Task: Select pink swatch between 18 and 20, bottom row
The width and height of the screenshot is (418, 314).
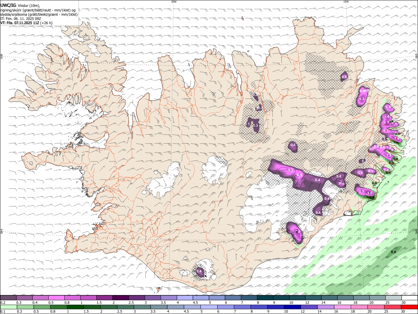Action: point(359,307)
